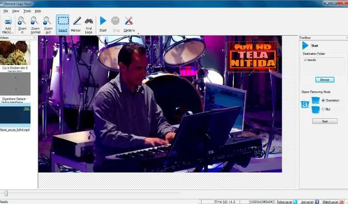
Task: Click the Browse destination folder button
Action: (325, 80)
